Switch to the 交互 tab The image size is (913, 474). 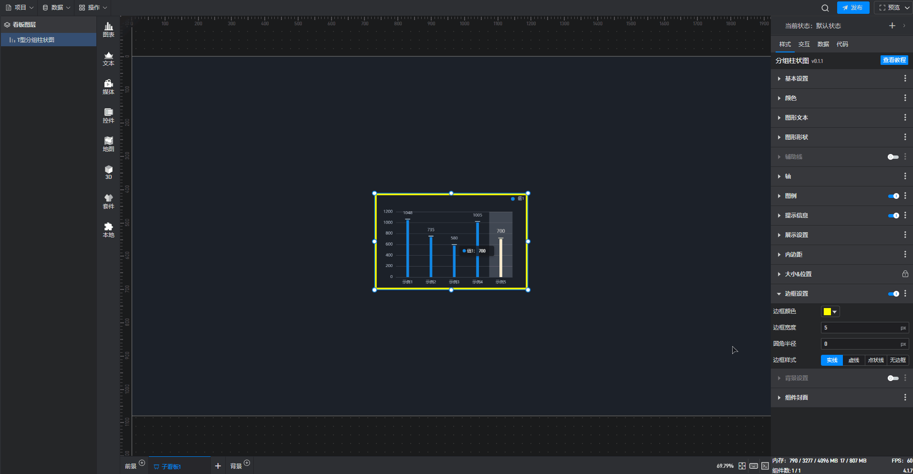tap(804, 44)
